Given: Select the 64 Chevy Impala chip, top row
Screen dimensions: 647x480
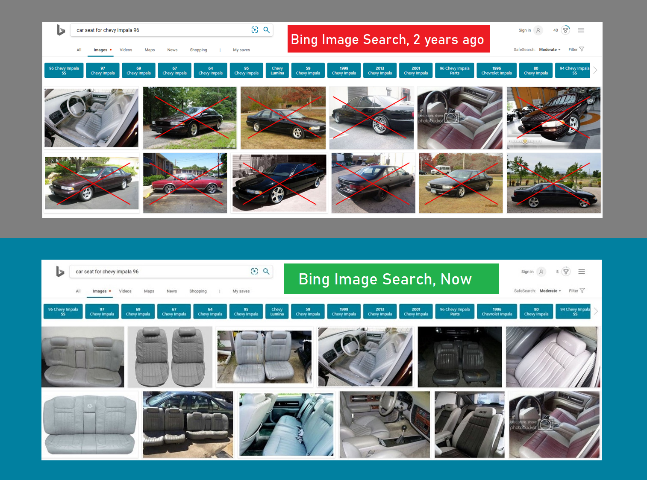Looking at the screenshot, I should coord(210,70).
